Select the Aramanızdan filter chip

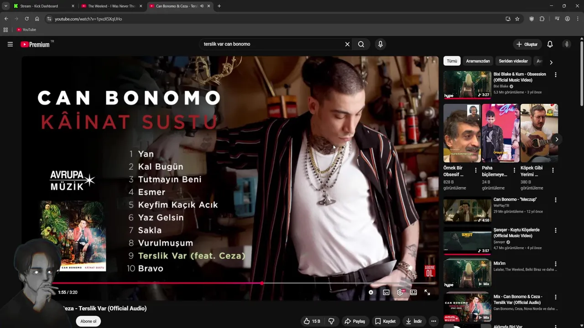click(x=478, y=61)
